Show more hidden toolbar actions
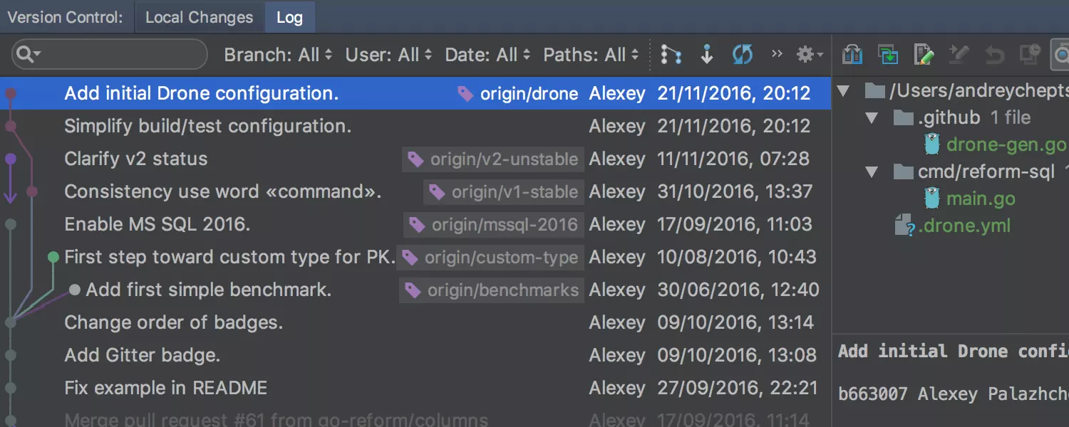This screenshot has width=1069, height=427. tap(777, 54)
